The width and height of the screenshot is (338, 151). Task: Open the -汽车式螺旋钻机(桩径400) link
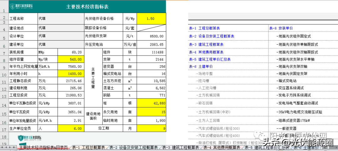point(218,136)
